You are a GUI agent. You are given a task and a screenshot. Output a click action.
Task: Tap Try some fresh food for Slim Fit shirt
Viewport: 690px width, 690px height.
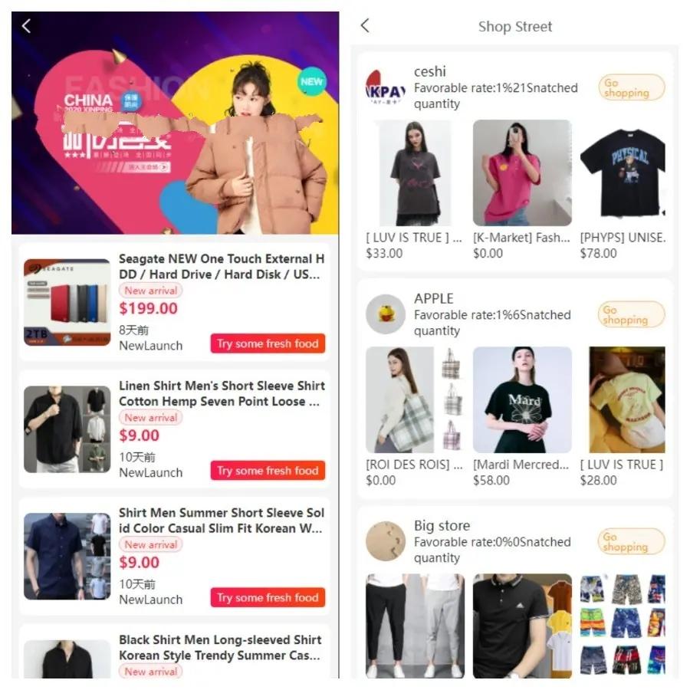pyautogui.click(x=268, y=597)
